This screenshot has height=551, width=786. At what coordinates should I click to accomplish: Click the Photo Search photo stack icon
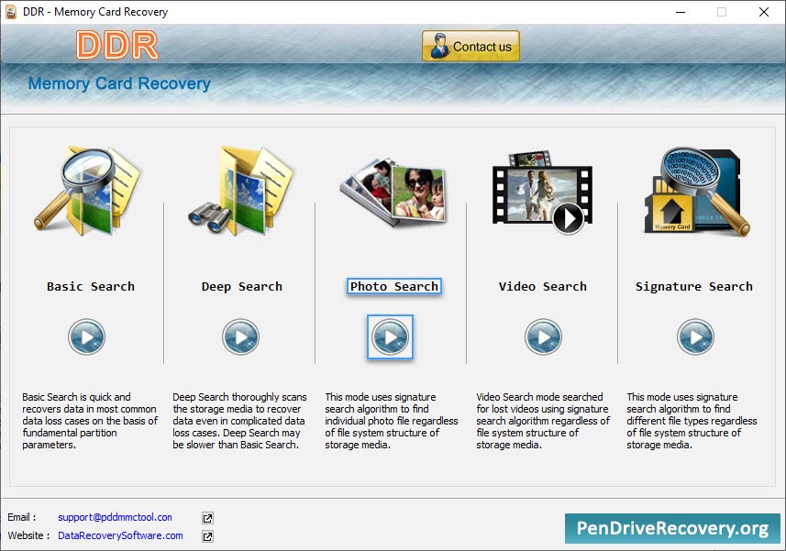[x=393, y=192]
